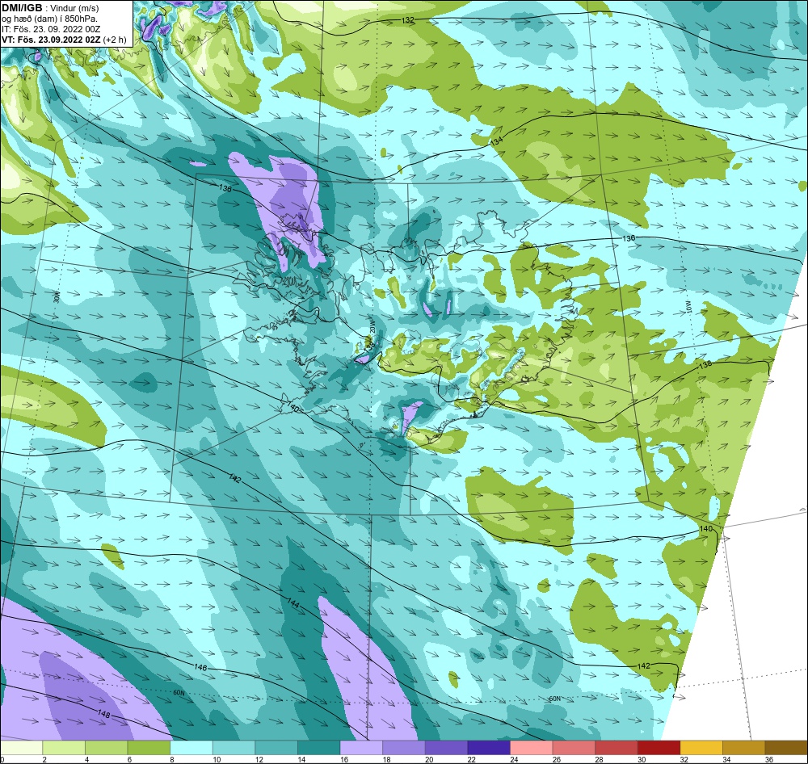Viewport: 808px width, 764px height.
Task: Select the legend scale value 16
Action: coord(343,759)
